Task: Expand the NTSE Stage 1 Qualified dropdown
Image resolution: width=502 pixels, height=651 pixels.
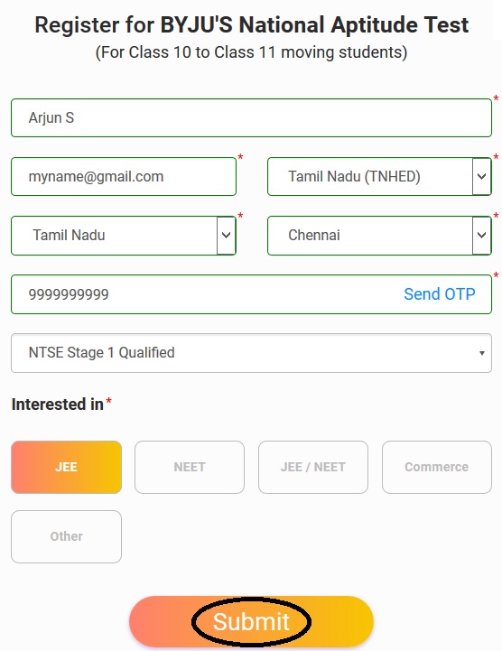Action: (251, 353)
